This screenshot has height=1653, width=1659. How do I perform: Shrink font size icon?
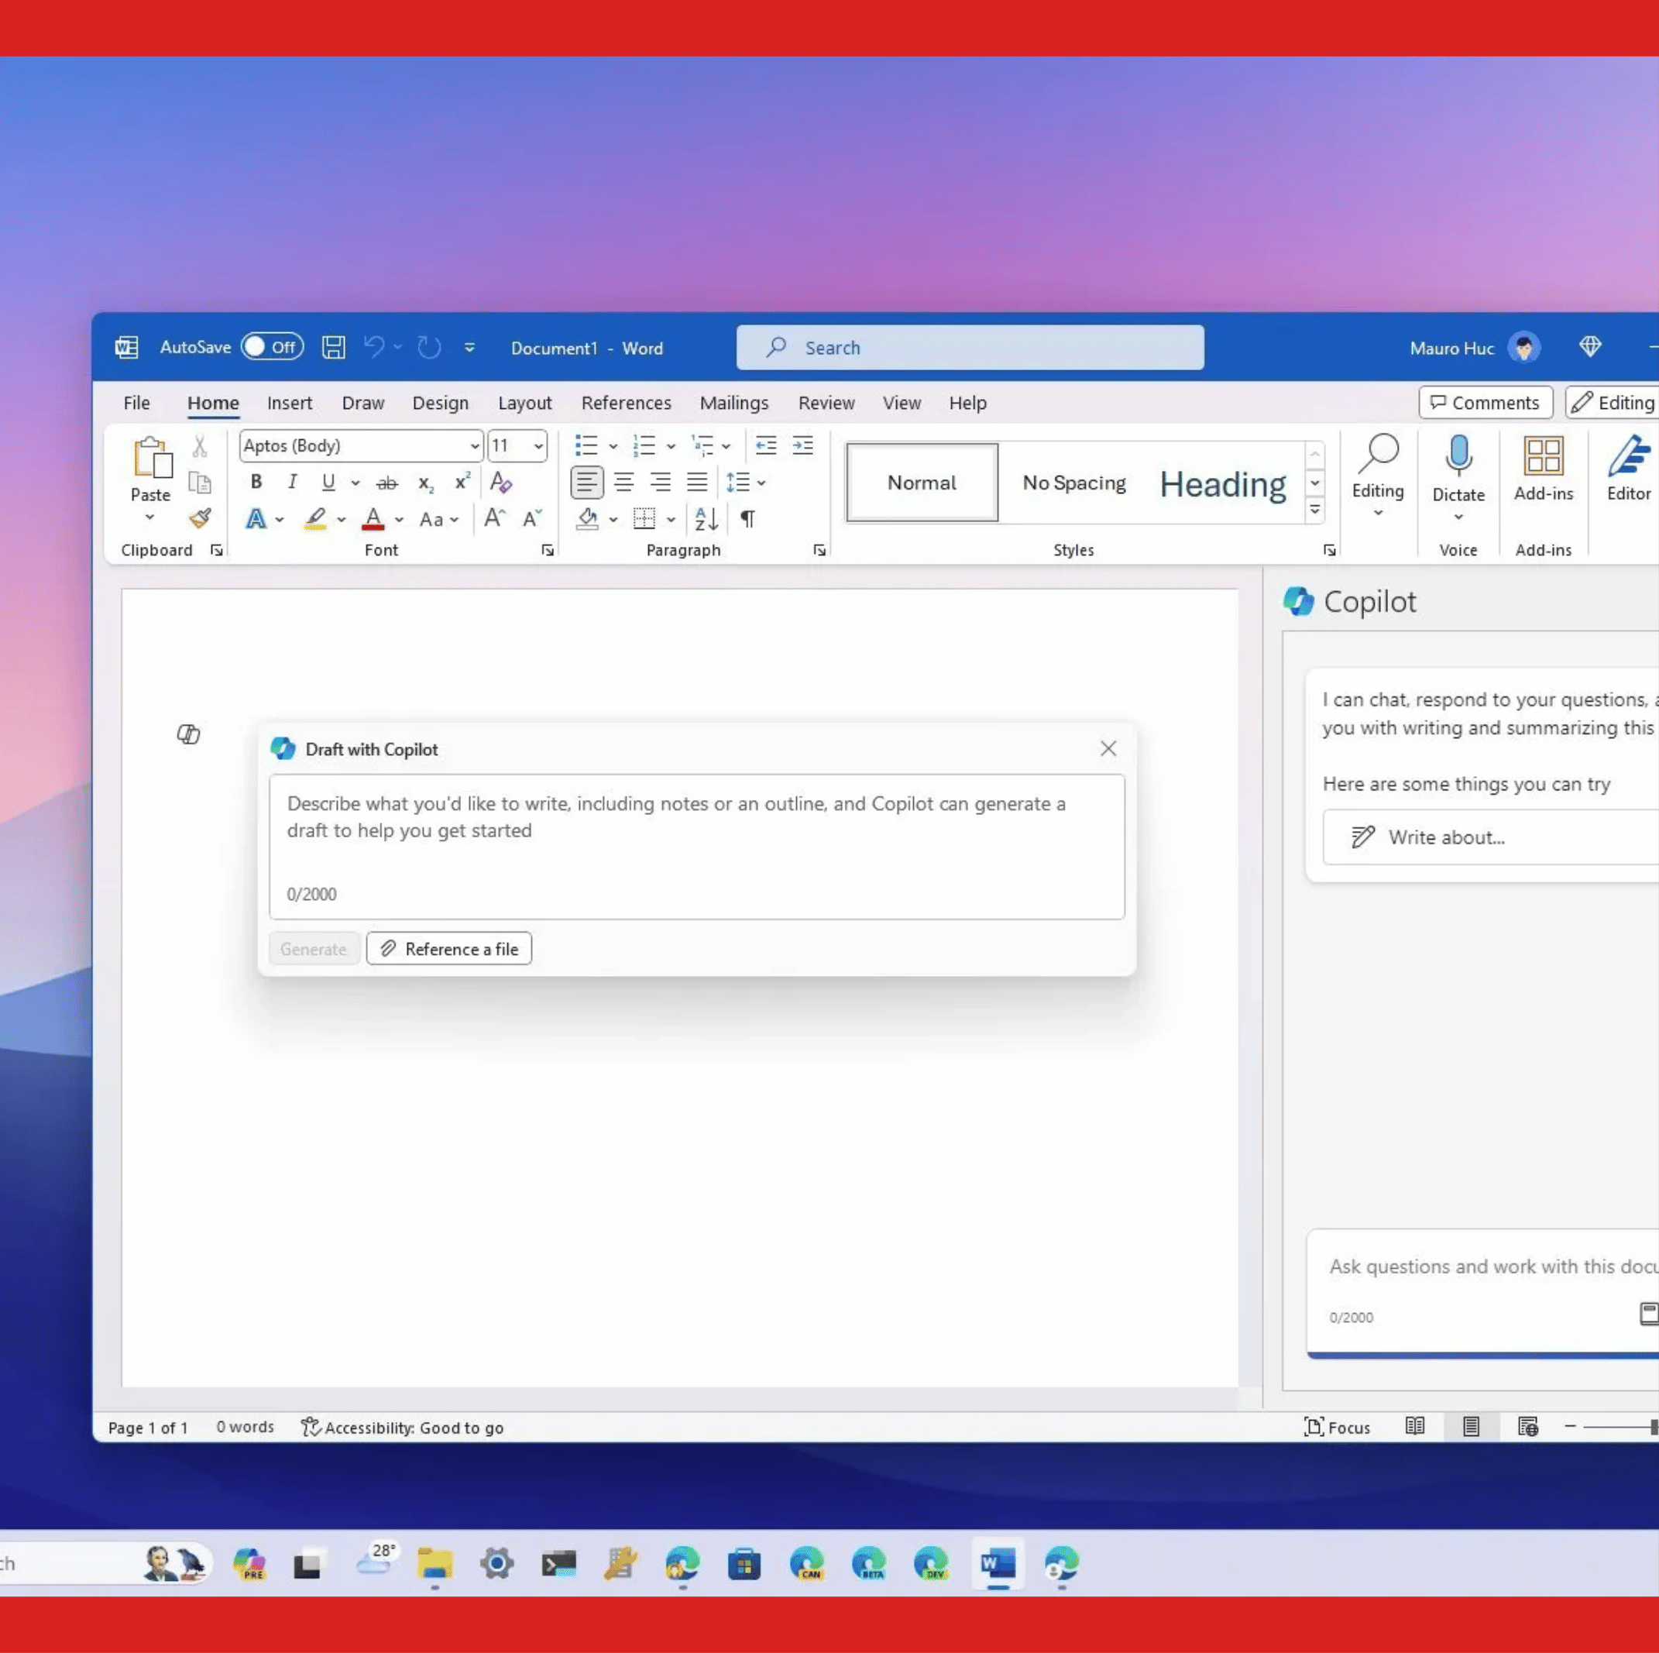point(532,519)
